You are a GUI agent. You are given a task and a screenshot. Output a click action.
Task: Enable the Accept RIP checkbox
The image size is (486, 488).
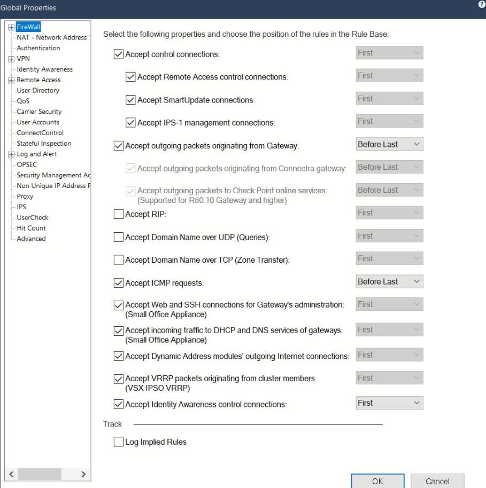[119, 214]
